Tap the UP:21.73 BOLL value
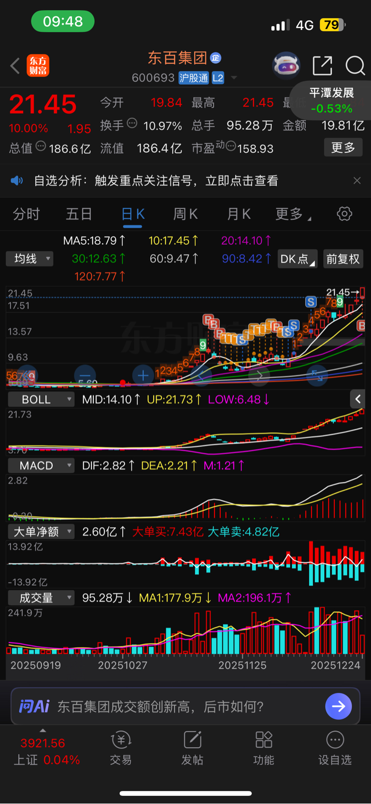 (x=174, y=399)
